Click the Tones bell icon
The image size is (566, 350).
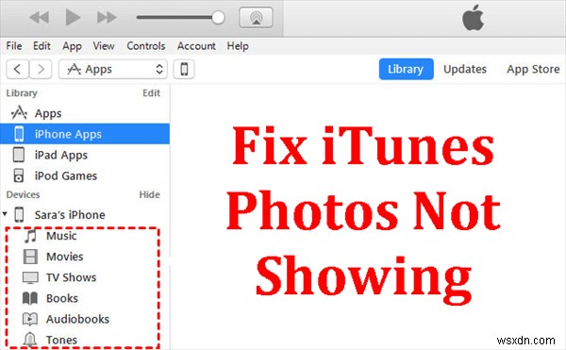pos(30,340)
